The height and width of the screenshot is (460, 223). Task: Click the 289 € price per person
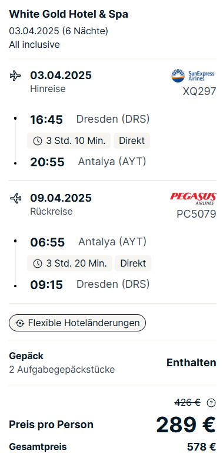click(x=186, y=425)
